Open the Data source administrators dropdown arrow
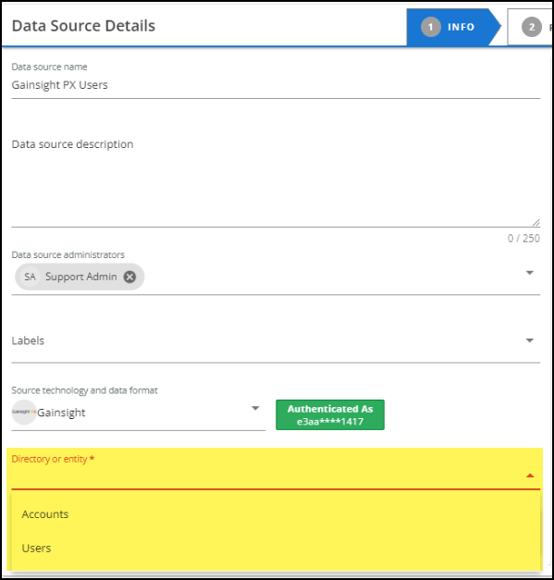This screenshot has width=554, height=580. [530, 273]
